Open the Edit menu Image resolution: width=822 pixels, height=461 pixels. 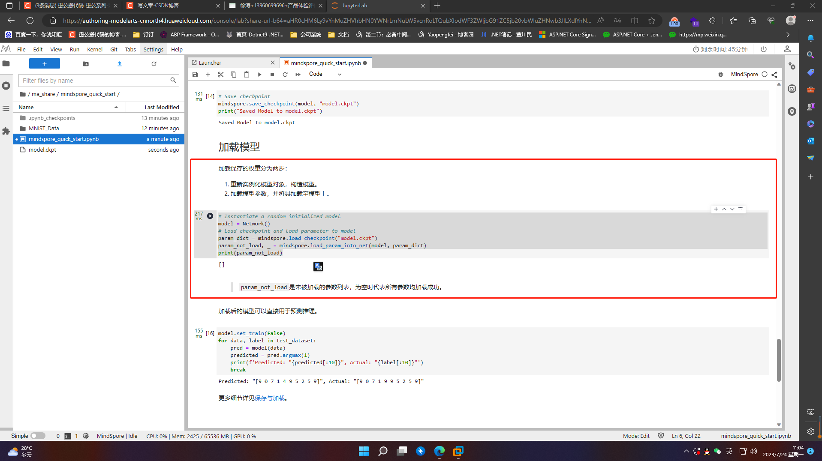coord(38,49)
